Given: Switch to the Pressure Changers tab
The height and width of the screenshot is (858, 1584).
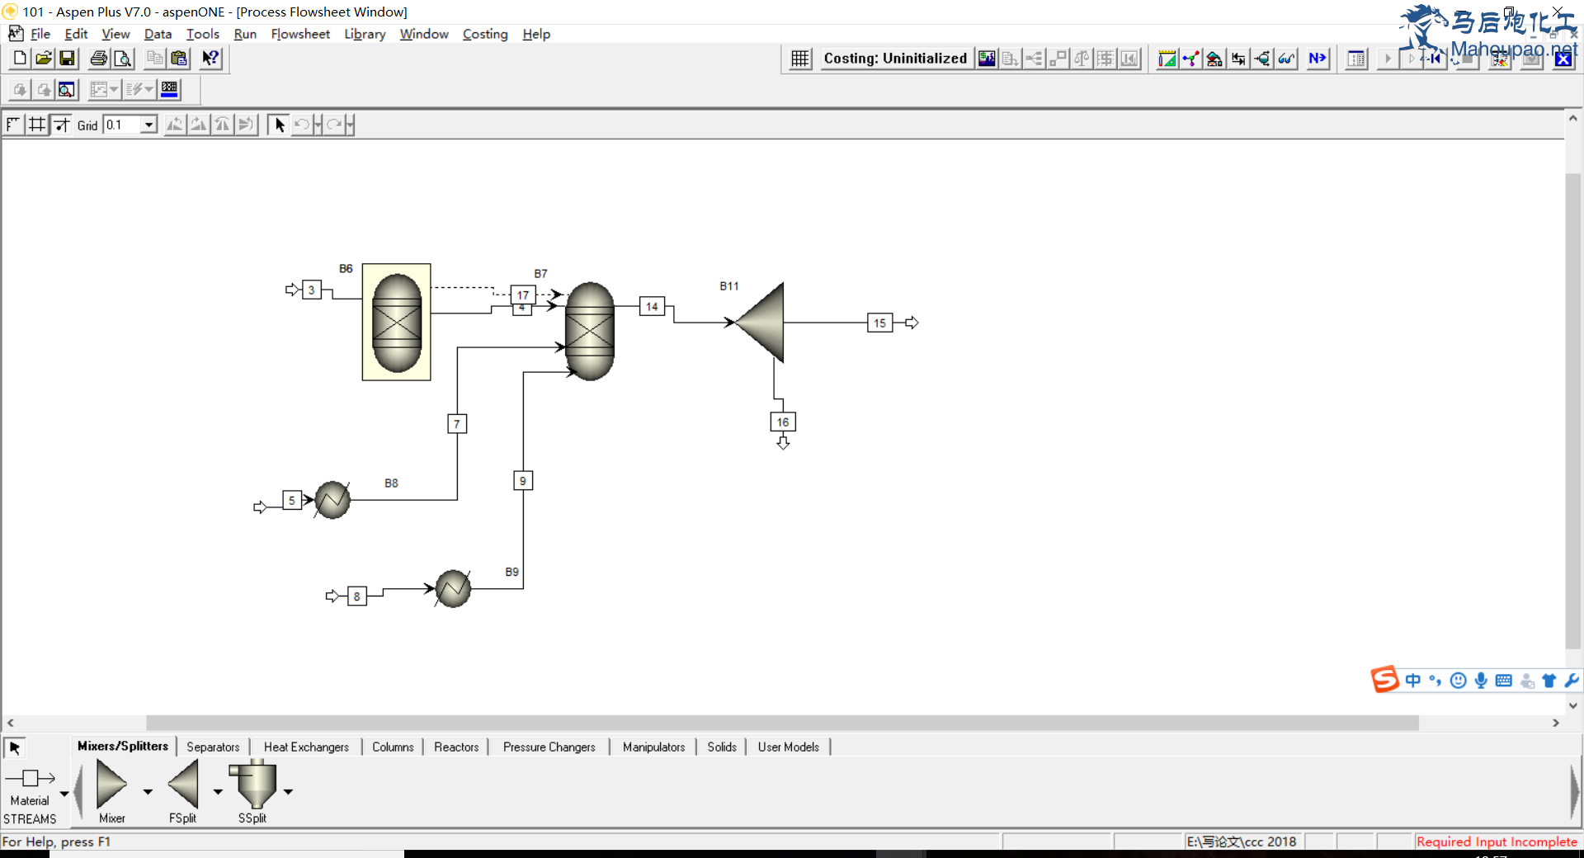Looking at the screenshot, I should [549, 747].
